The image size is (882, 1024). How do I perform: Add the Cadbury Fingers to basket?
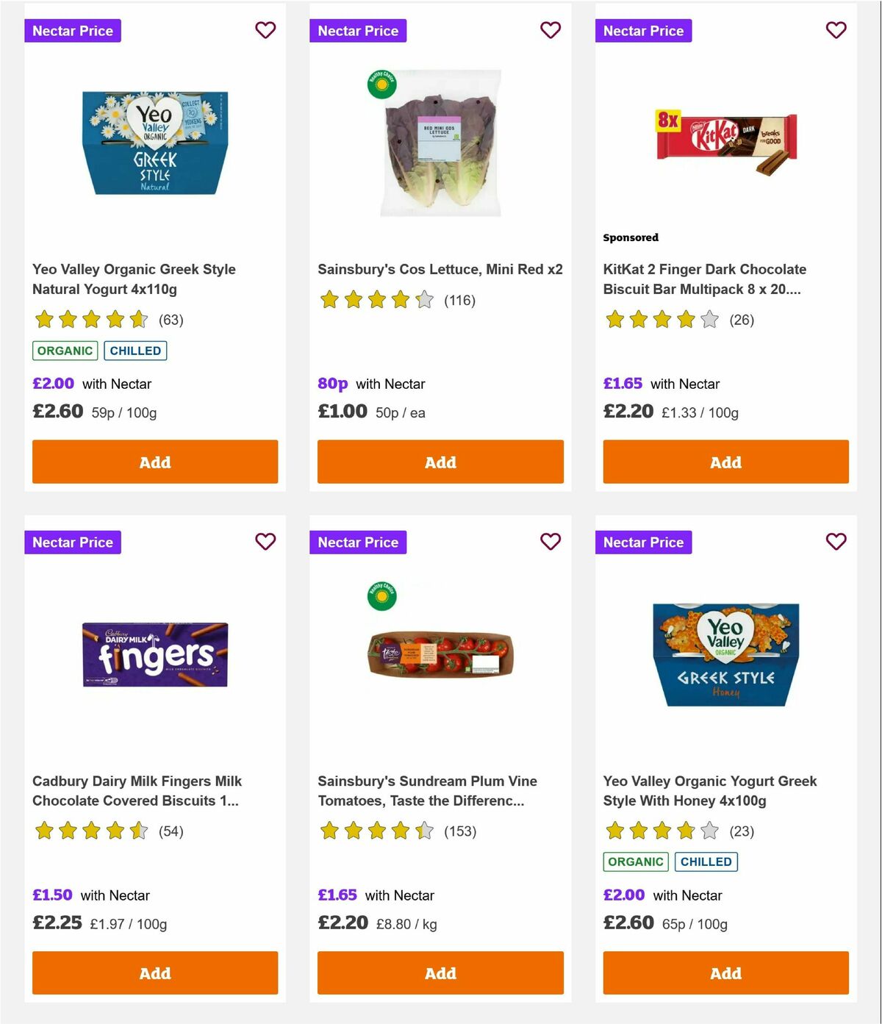click(154, 973)
